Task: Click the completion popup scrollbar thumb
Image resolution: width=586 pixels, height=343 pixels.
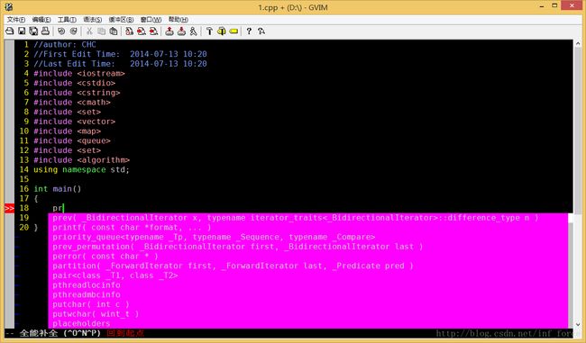Action: pyautogui.click(x=571, y=219)
